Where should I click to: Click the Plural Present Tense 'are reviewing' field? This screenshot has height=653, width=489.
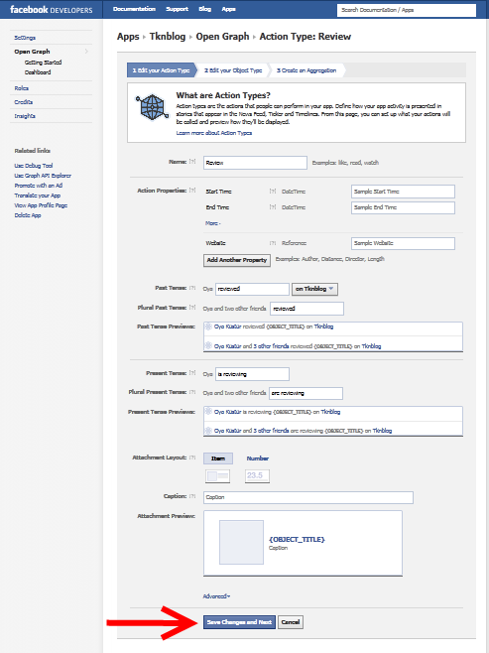(x=306, y=393)
